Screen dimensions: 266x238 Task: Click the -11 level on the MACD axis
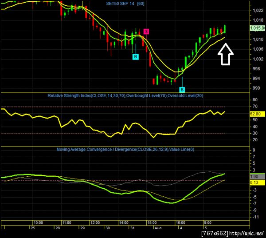[x=255, y=217]
